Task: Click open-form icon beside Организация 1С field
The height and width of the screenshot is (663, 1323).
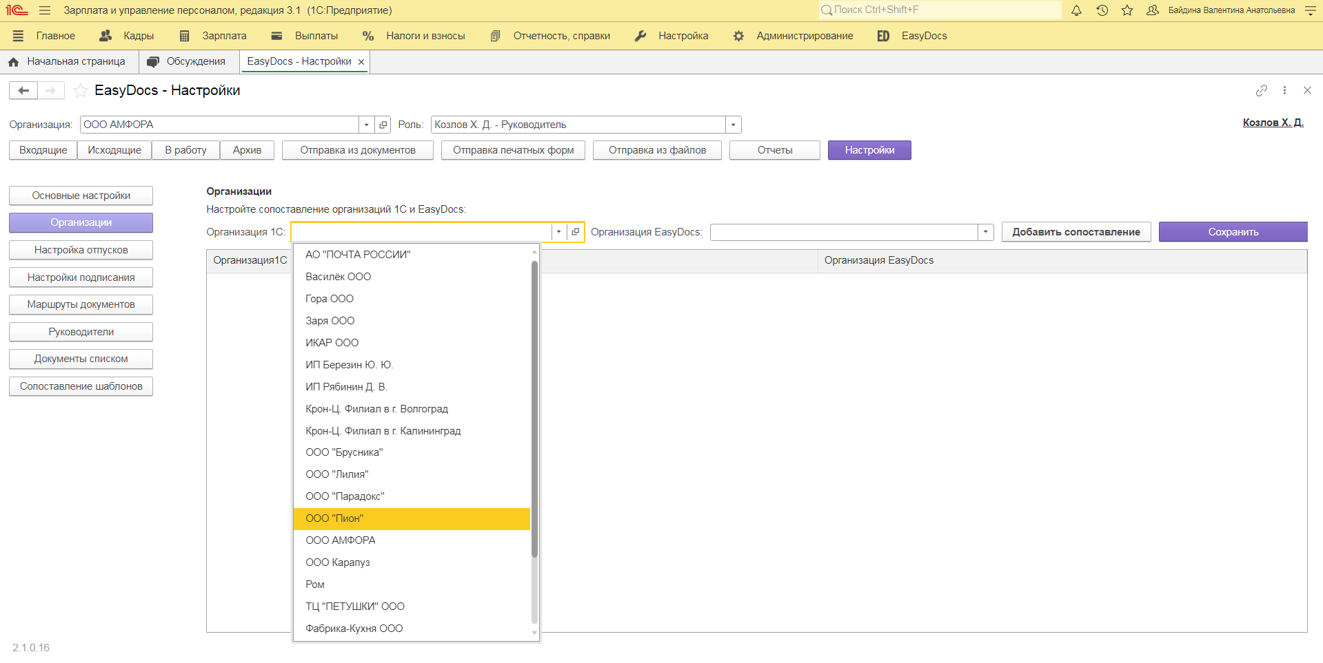Action: point(576,232)
